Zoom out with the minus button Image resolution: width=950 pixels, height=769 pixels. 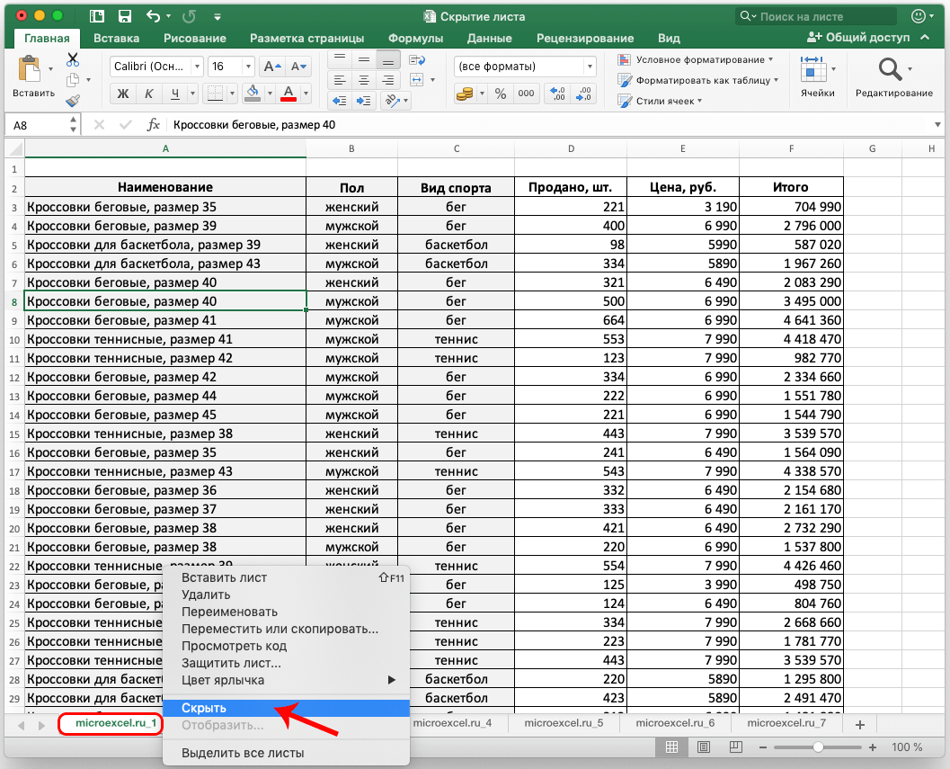tap(763, 747)
